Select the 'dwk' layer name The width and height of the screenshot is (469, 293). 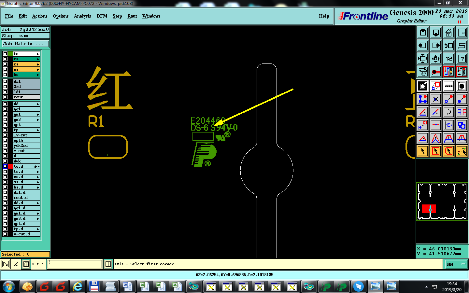click(x=26, y=161)
